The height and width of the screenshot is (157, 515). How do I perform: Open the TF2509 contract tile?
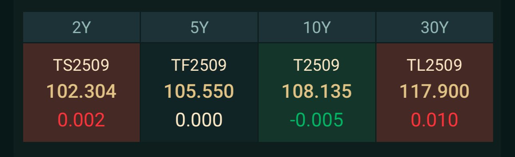199,93
